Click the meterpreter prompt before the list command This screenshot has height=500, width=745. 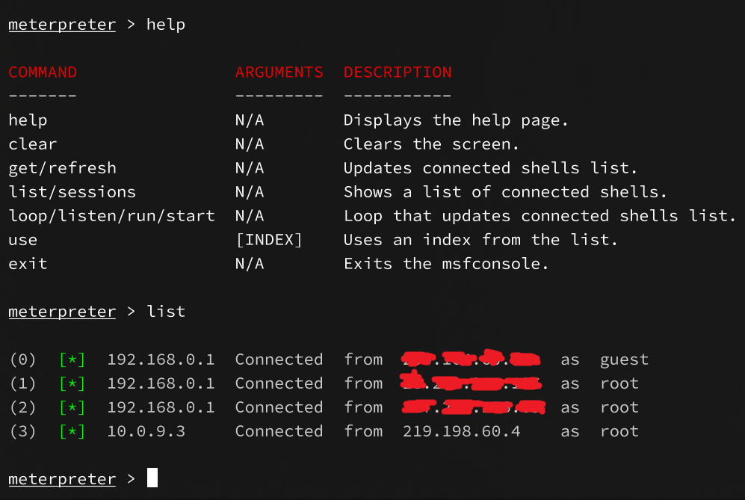[62, 312]
